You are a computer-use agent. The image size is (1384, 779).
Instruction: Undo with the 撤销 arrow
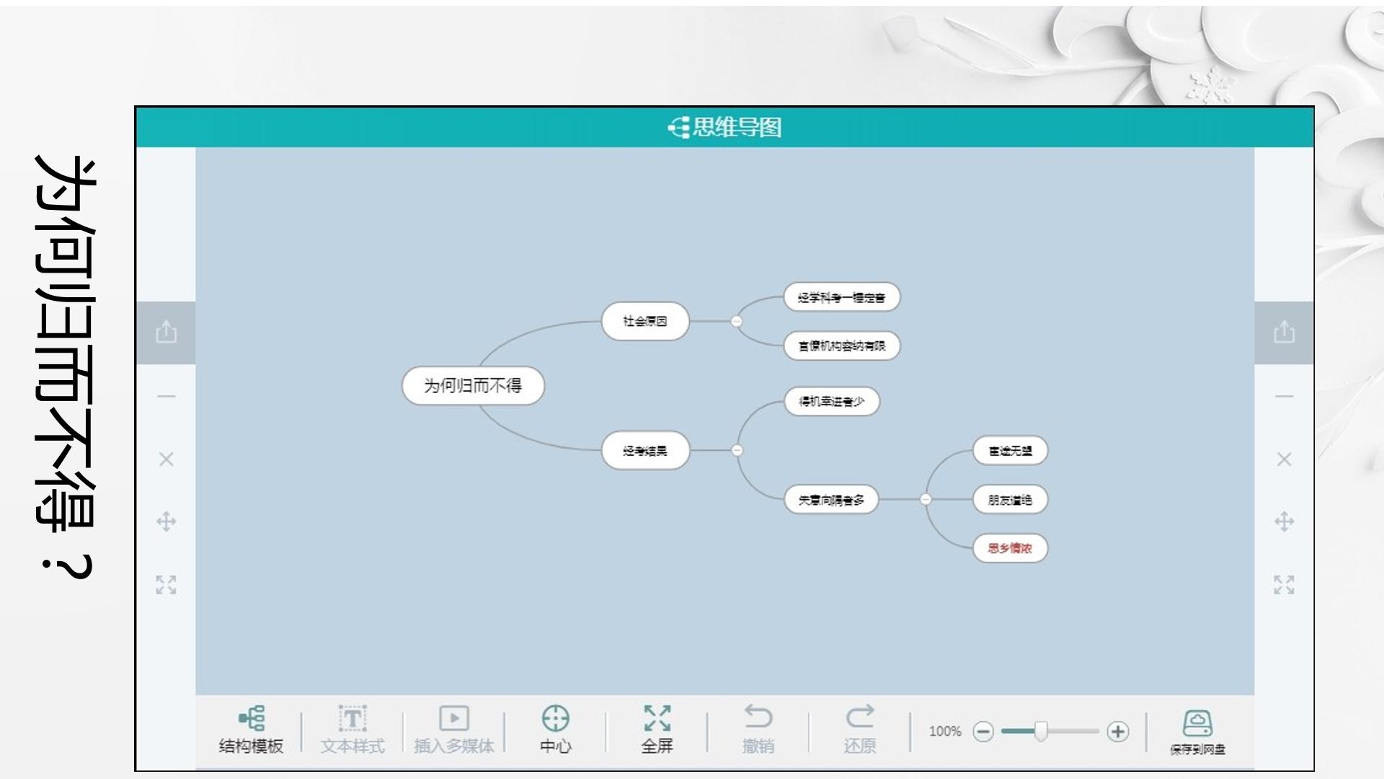(x=758, y=717)
